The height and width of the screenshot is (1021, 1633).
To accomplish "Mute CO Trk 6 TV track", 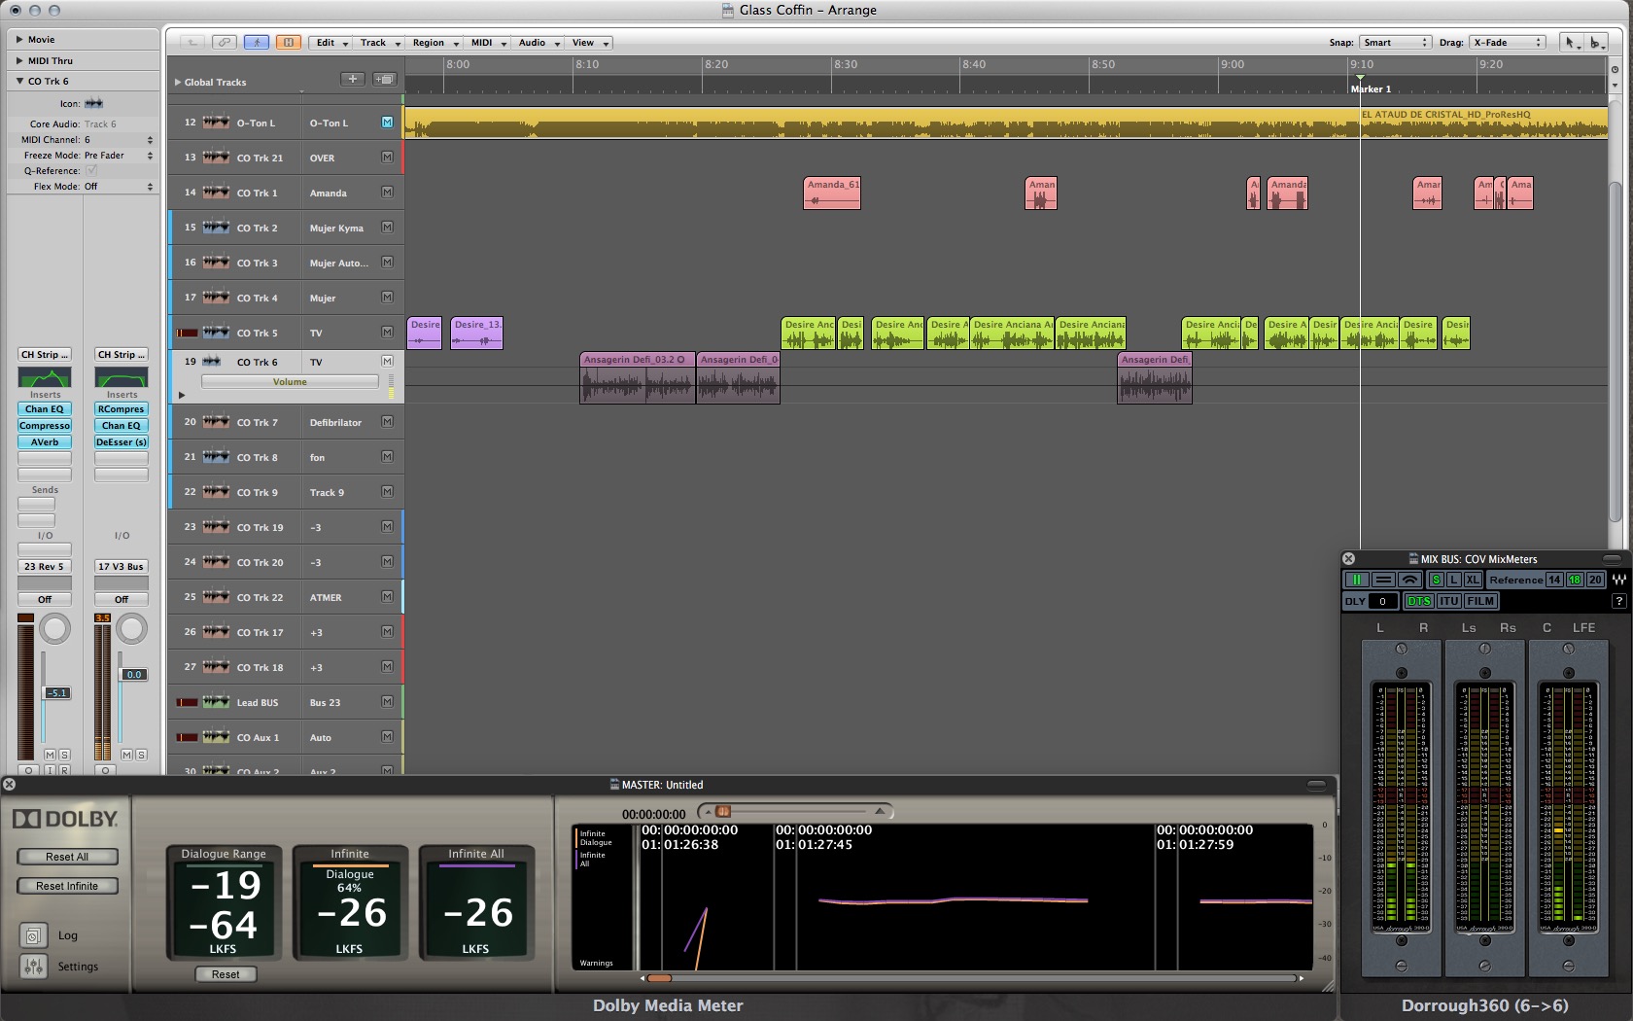I will click(x=387, y=361).
